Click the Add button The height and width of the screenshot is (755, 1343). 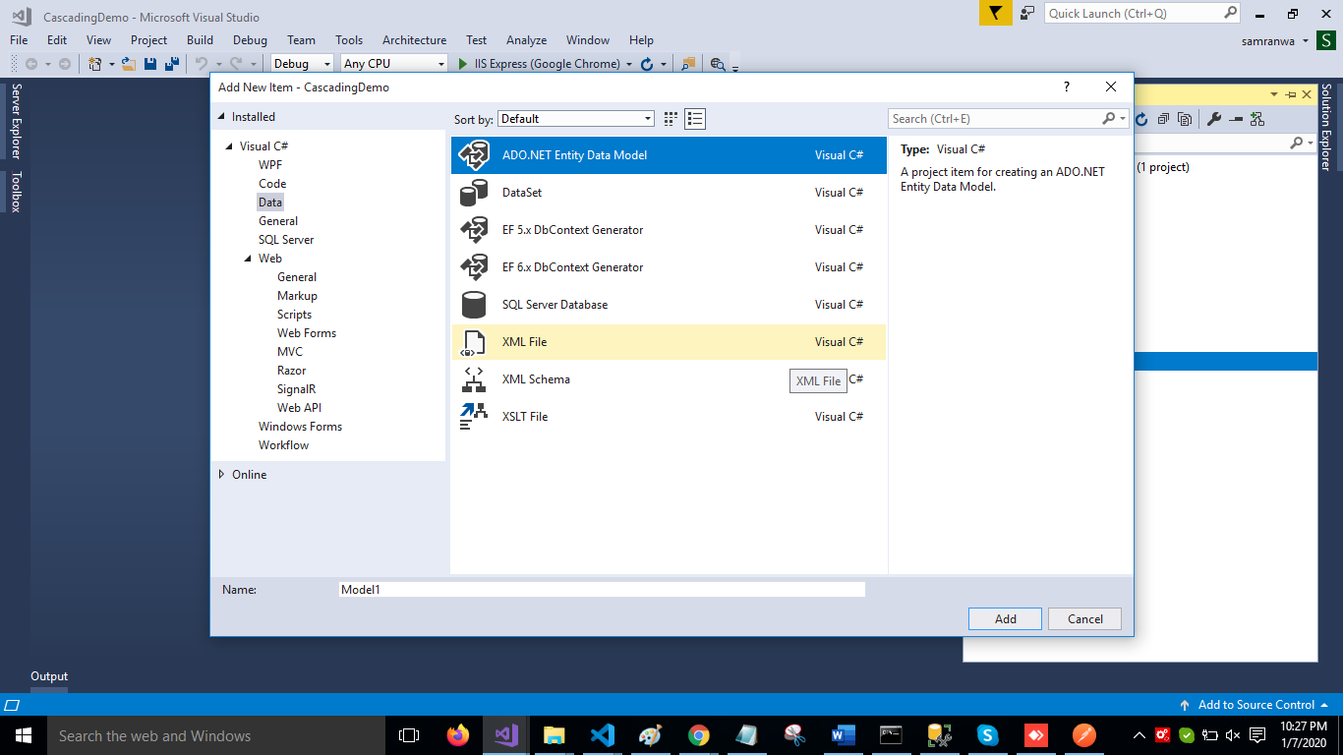pos(1005,619)
